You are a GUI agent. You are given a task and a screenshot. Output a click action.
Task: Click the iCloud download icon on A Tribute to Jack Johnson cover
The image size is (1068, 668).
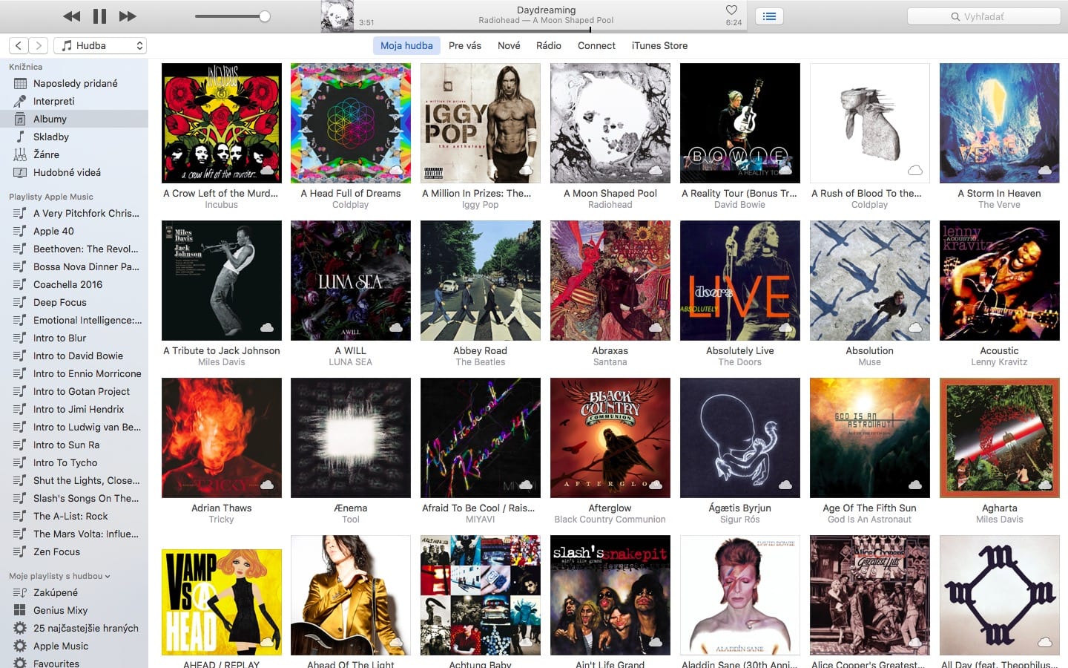(267, 327)
